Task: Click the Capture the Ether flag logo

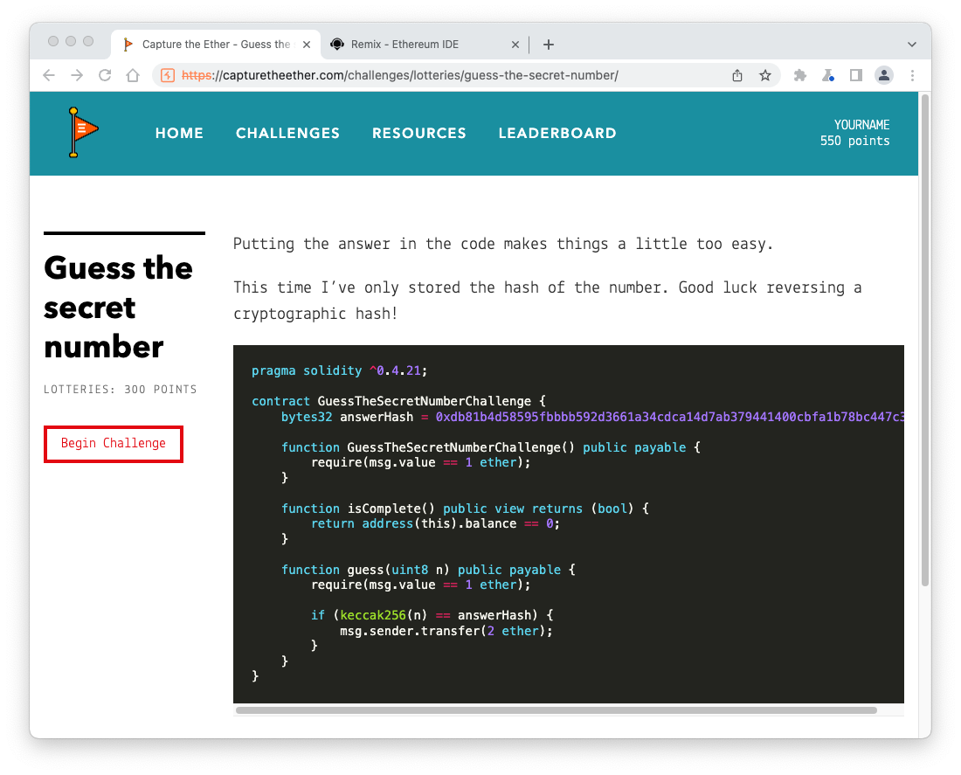Action: coord(83,133)
